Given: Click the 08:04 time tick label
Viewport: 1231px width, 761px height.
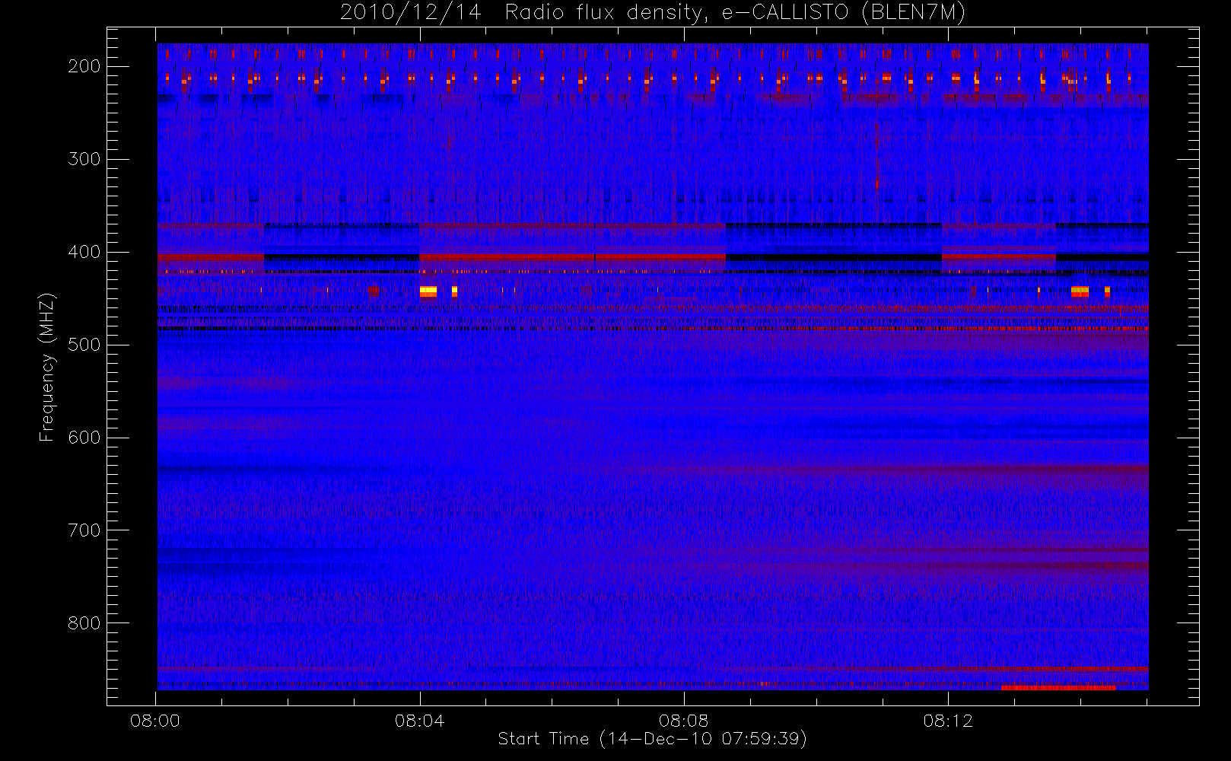Looking at the screenshot, I should pyautogui.click(x=419, y=721).
